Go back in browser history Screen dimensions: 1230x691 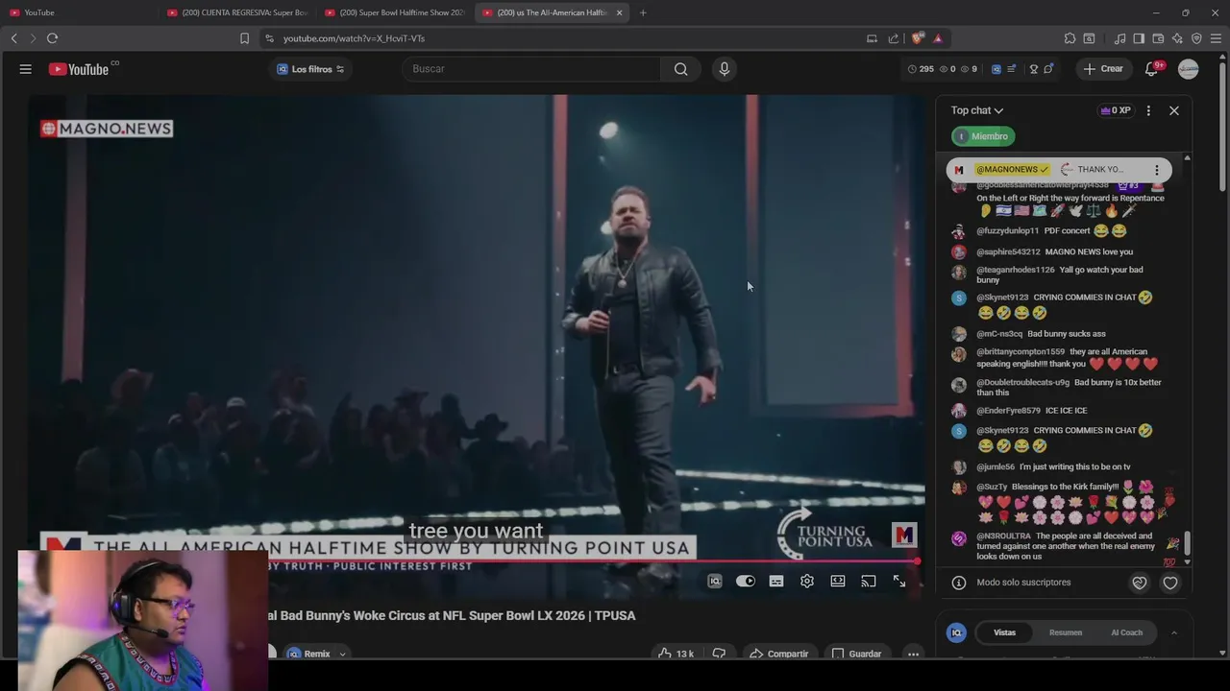click(x=13, y=38)
